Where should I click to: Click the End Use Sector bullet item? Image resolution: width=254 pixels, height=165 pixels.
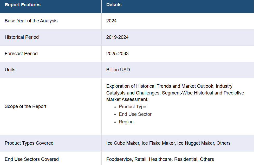[x=135, y=114]
